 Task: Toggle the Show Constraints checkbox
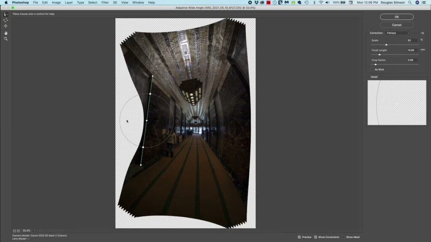point(316,237)
